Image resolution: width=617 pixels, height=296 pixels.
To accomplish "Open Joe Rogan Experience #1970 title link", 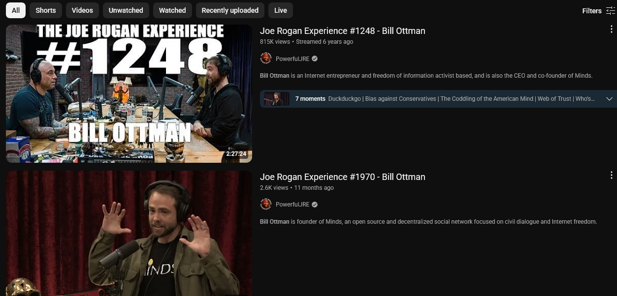I will [x=343, y=177].
